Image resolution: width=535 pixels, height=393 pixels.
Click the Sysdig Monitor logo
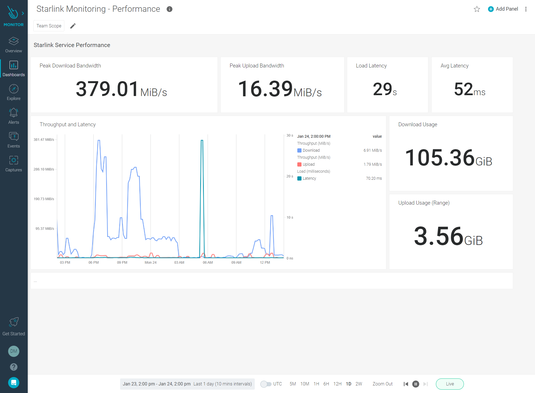click(13, 13)
